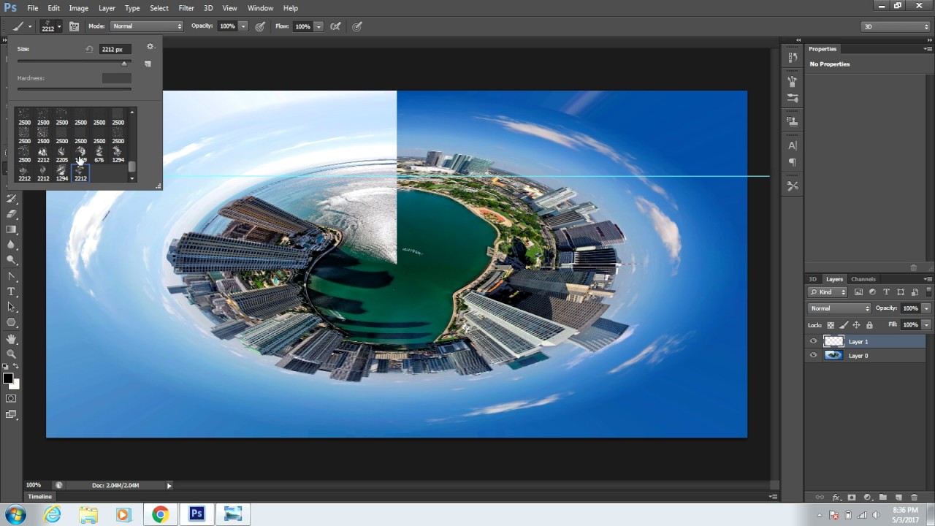This screenshot has height=526, width=935.
Task: Open the layer filter Kind dropdown
Action: pyautogui.click(x=828, y=292)
